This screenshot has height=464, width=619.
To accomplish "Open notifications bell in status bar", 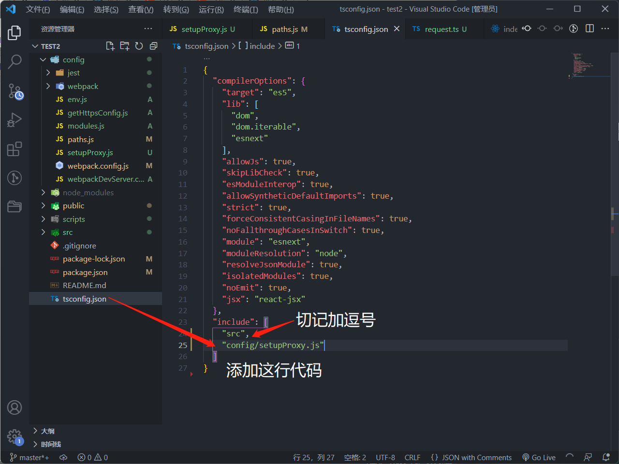I will click(606, 457).
